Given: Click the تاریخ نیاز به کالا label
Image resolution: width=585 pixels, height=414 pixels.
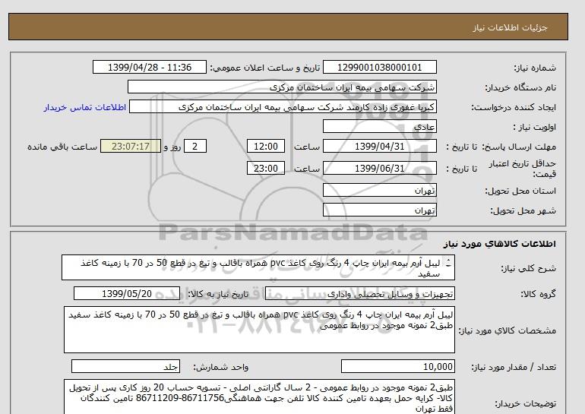Looking at the screenshot, I should (218, 294).
